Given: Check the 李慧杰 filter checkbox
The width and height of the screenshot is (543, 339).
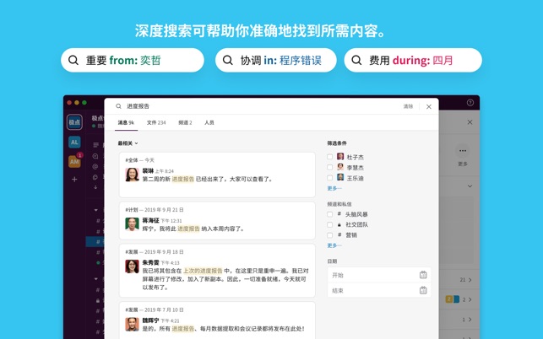Looking at the screenshot, I should pos(329,167).
